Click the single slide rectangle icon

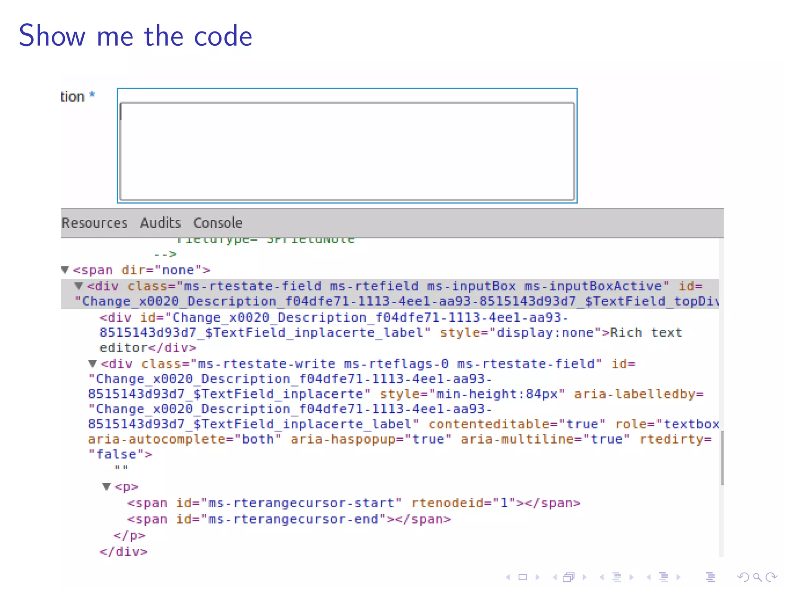(523, 577)
